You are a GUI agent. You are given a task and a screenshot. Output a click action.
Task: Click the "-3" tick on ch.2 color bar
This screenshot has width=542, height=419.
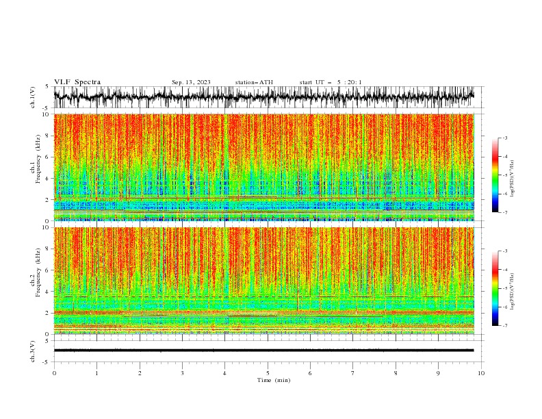pos(505,251)
